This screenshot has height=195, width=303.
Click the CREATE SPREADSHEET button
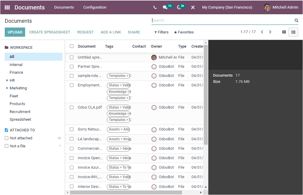click(50, 32)
